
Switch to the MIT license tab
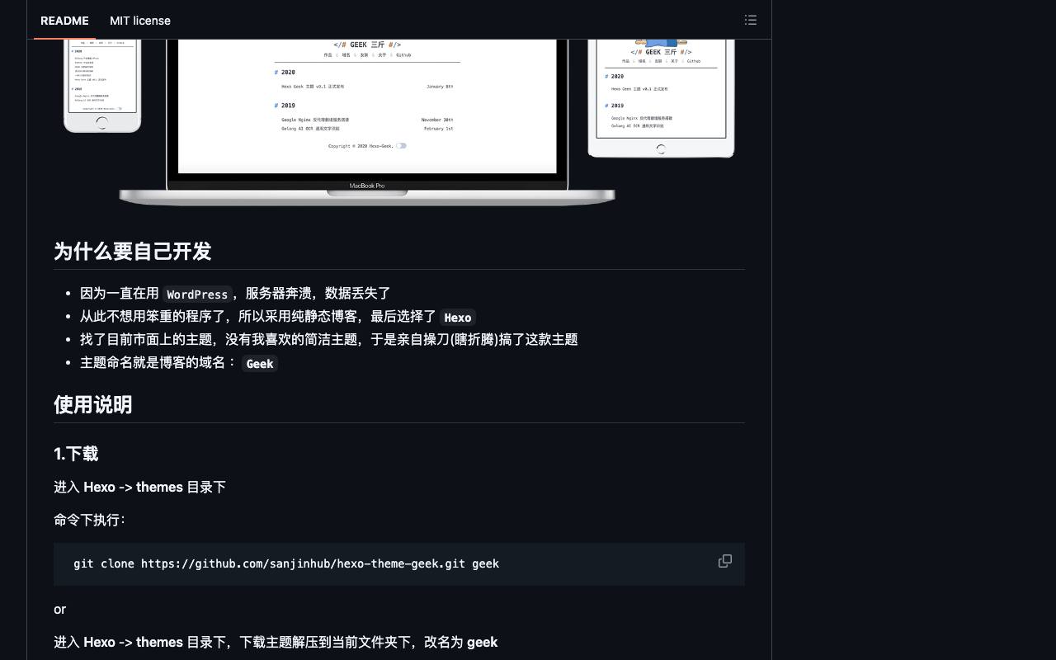click(x=140, y=21)
